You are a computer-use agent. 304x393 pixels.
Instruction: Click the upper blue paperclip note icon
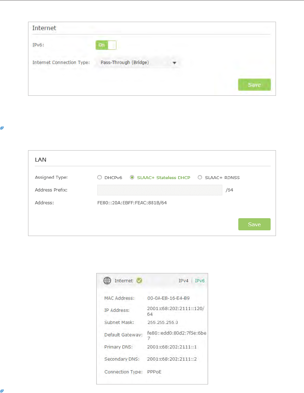point(2,128)
